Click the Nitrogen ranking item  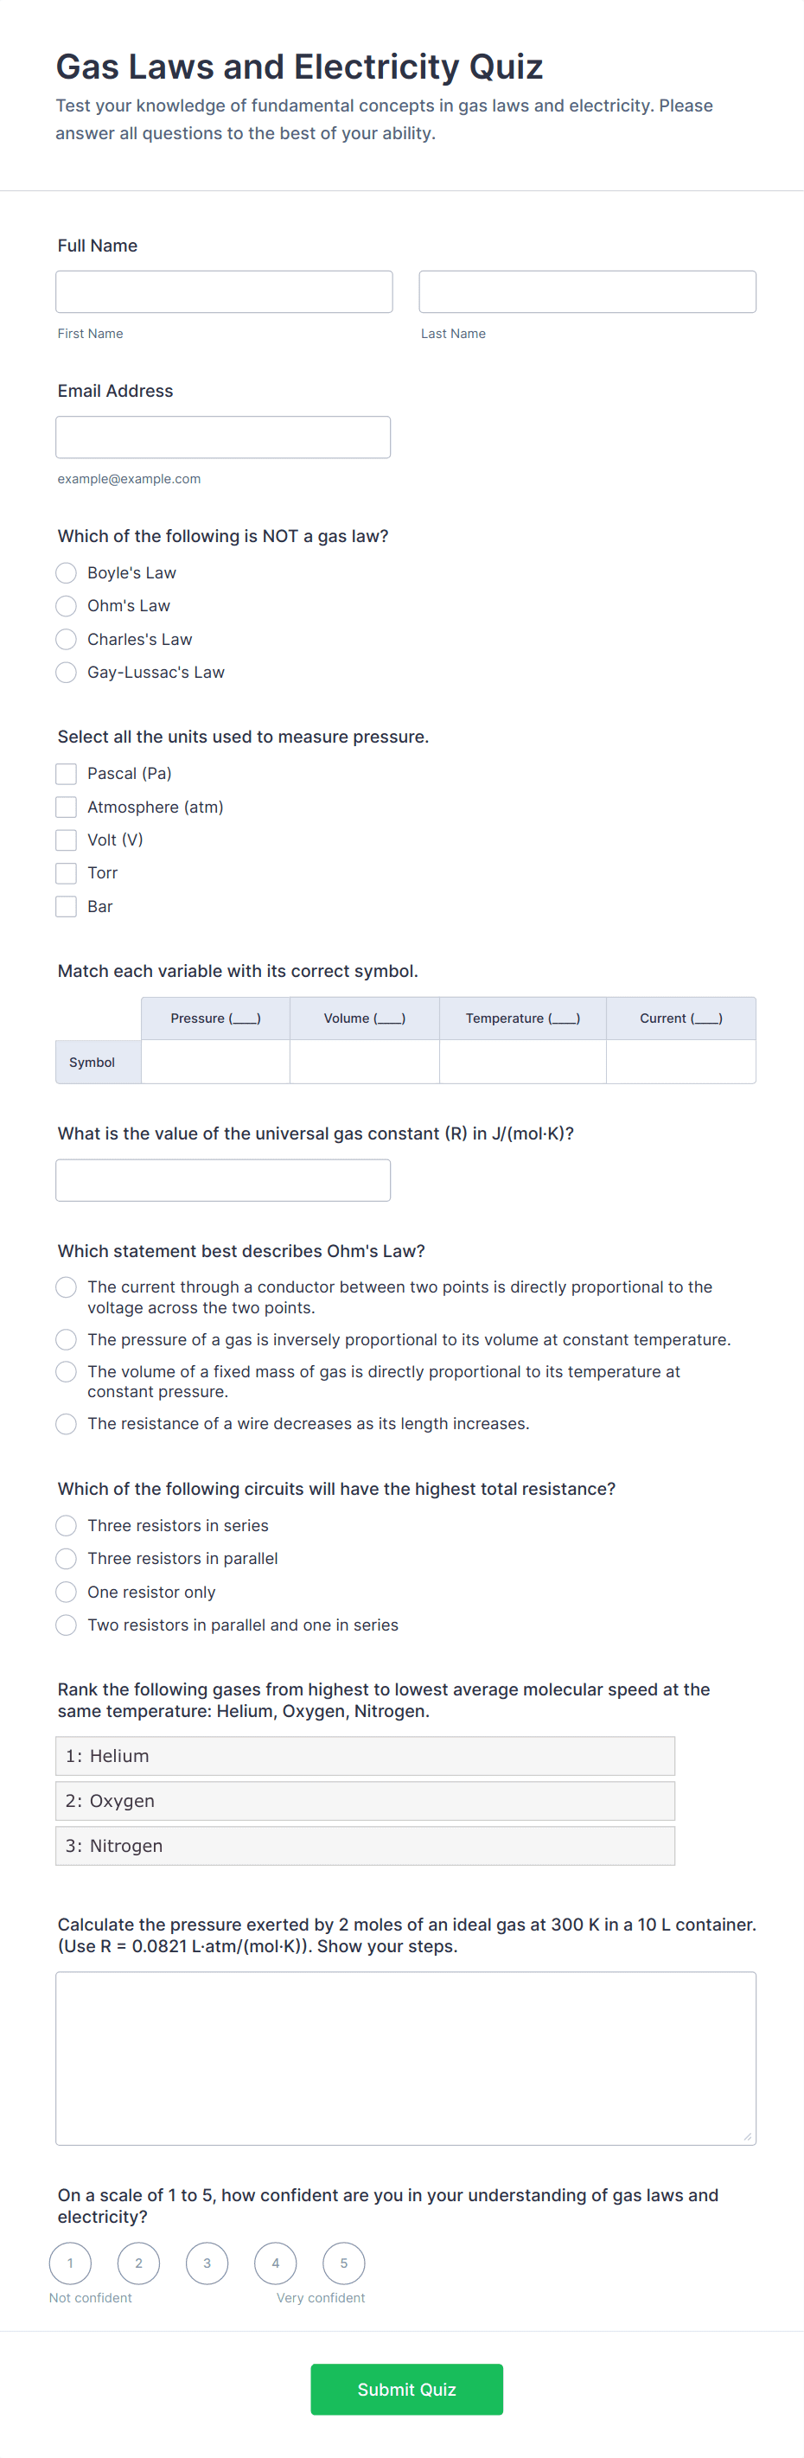[366, 1845]
